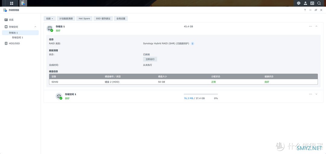Open the help question mark
The image size is (326, 154).
[x=305, y=10]
